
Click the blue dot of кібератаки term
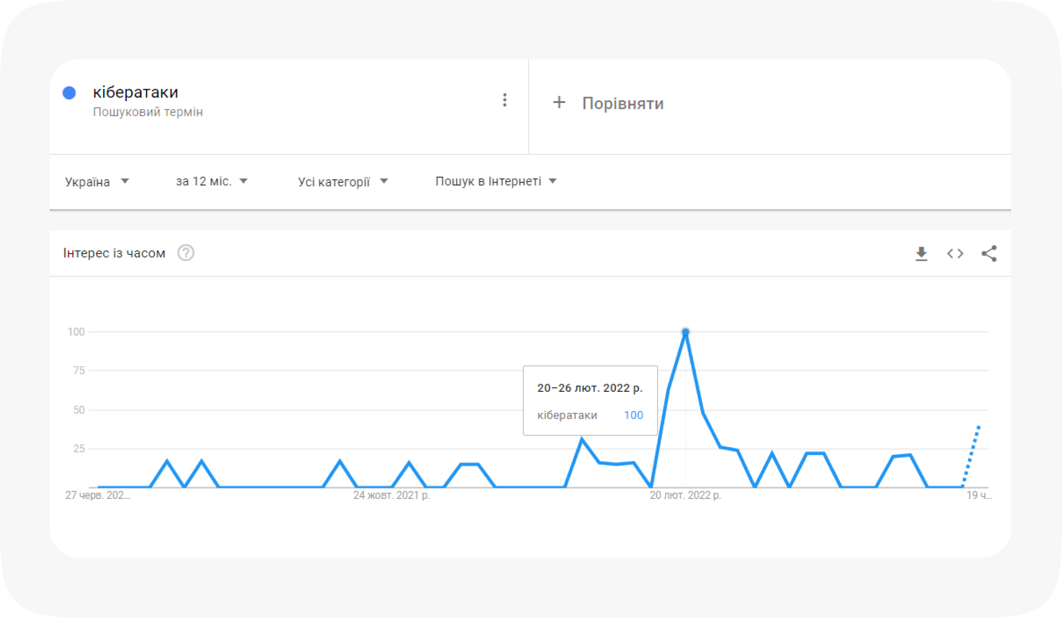69,93
